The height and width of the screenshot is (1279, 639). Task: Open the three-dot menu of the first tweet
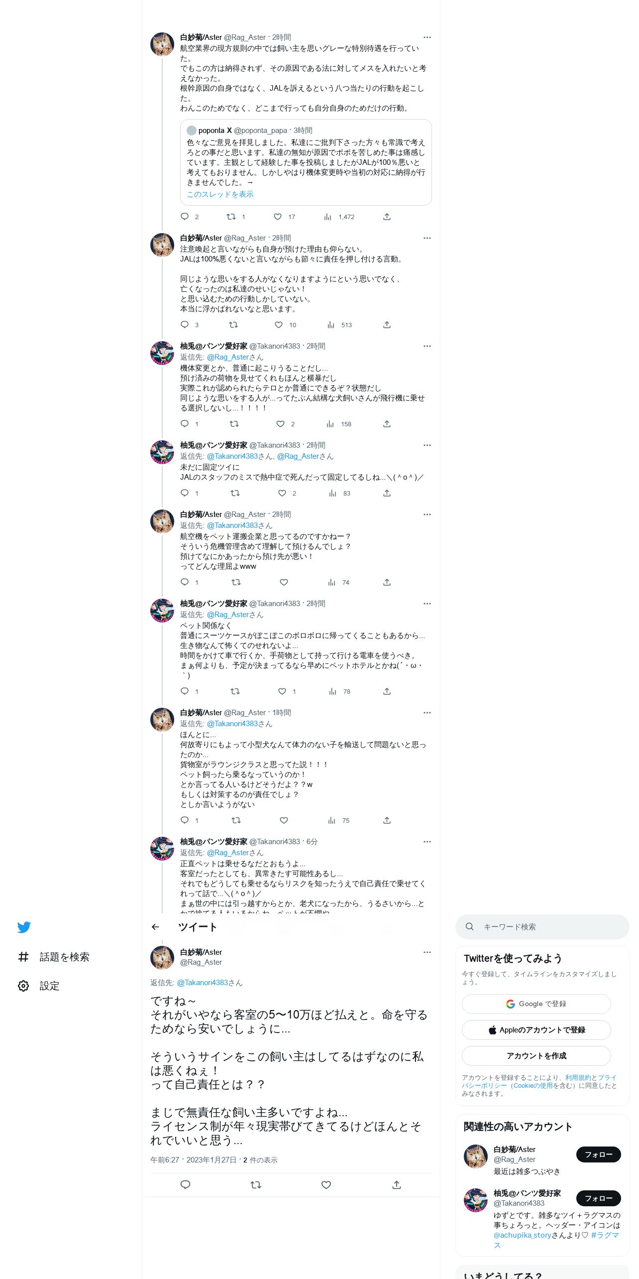[x=427, y=37]
